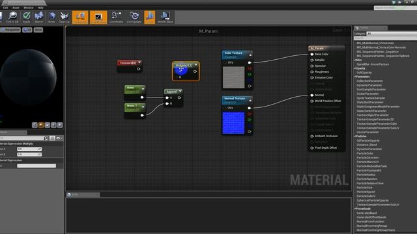Open the Palette Category dropdown

tap(392, 34)
